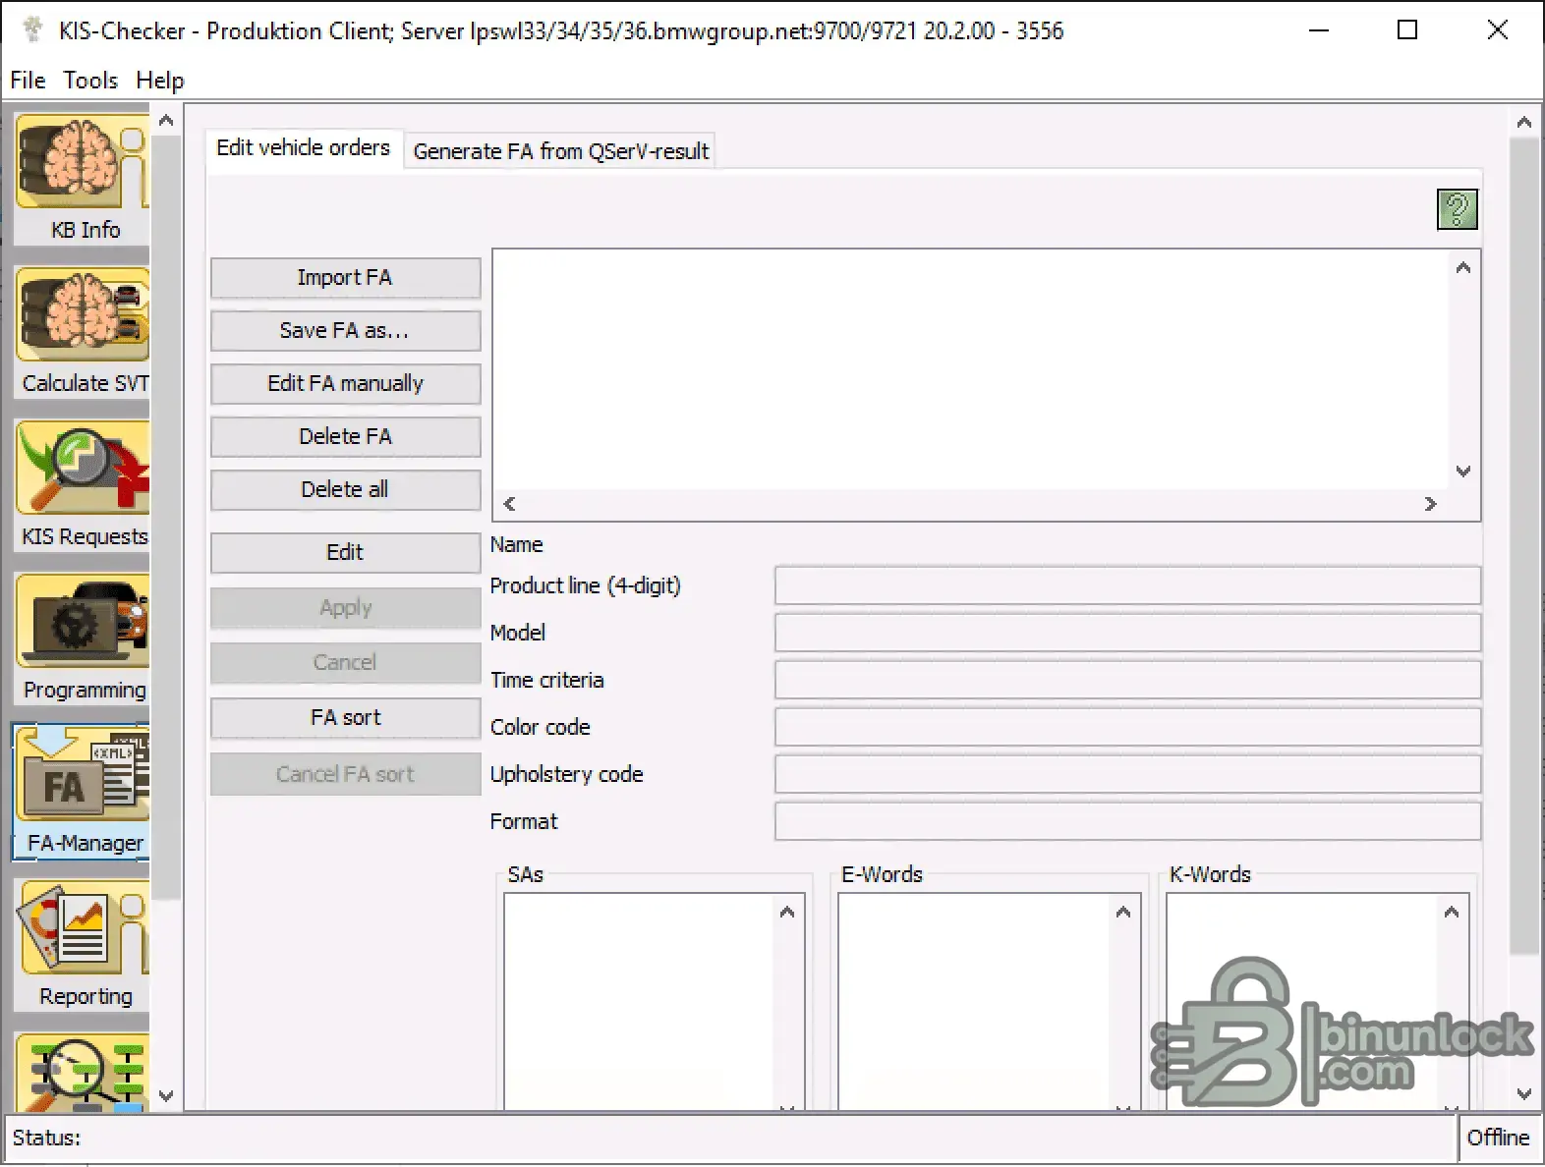This screenshot has width=1545, height=1167.
Task: Open the Help menu
Action: point(160,81)
